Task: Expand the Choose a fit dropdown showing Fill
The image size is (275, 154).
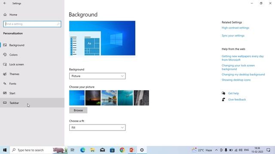Action: [98, 127]
